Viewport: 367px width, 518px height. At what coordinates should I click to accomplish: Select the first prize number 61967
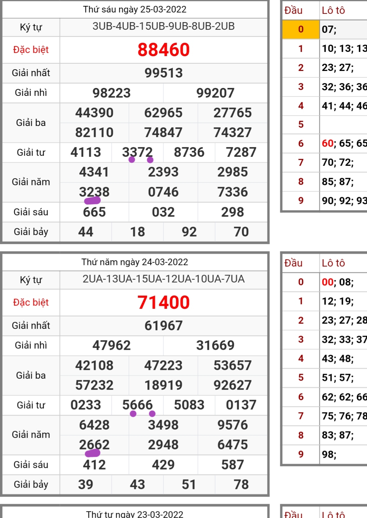click(x=164, y=325)
